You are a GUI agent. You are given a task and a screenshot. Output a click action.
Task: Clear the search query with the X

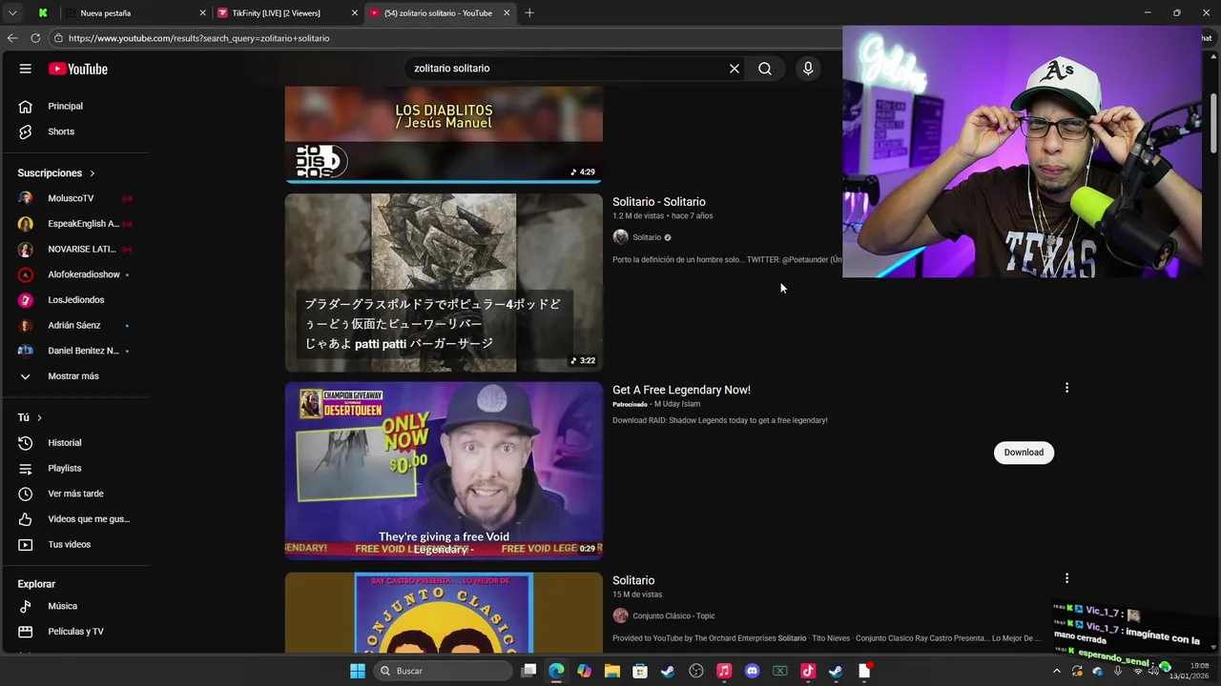coord(735,69)
